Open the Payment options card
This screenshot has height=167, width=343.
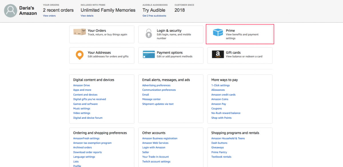[x=171, y=55]
